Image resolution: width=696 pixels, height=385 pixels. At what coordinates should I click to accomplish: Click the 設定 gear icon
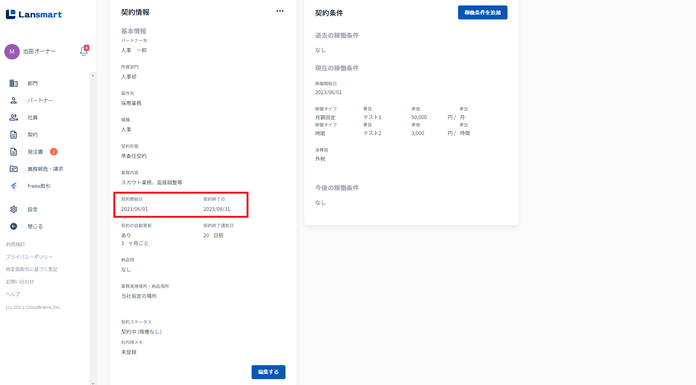click(x=14, y=209)
